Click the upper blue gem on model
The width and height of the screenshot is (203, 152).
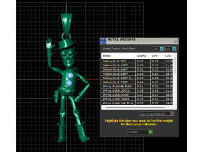click(70, 76)
